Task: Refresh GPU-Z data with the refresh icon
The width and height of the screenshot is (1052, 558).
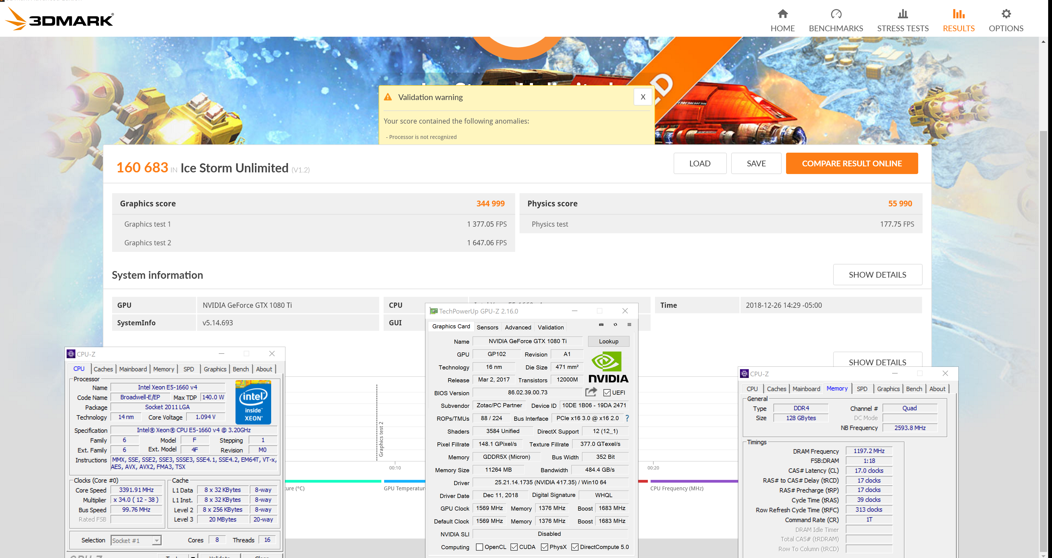Action: pyautogui.click(x=616, y=325)
